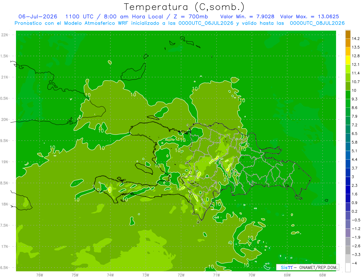362x279 pixels.
Task: Click the top orange swatch above 14.2
Action: pyautogui.click(x=348, y=34)
